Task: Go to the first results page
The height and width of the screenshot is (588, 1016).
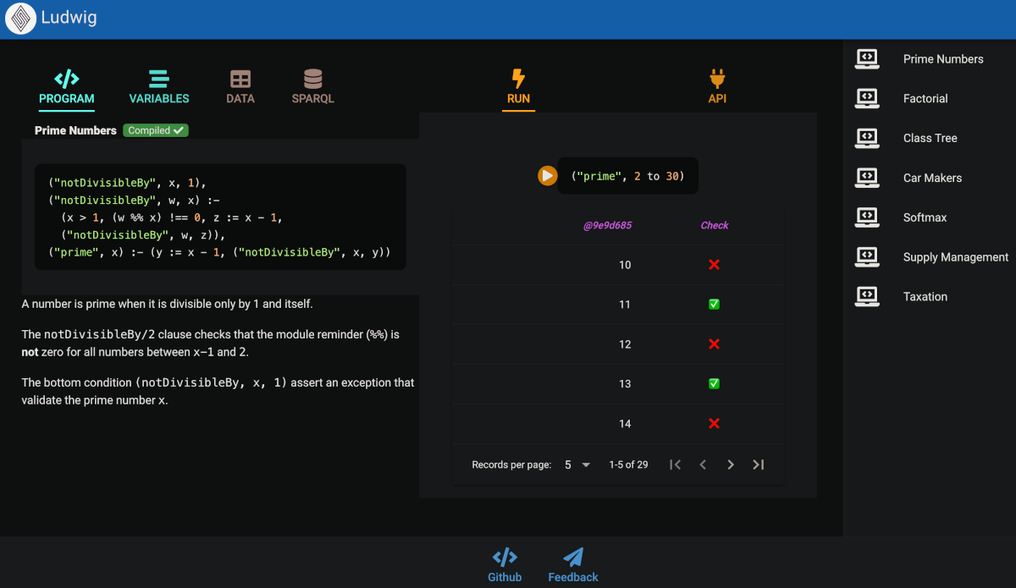Action: pos(675,464)
